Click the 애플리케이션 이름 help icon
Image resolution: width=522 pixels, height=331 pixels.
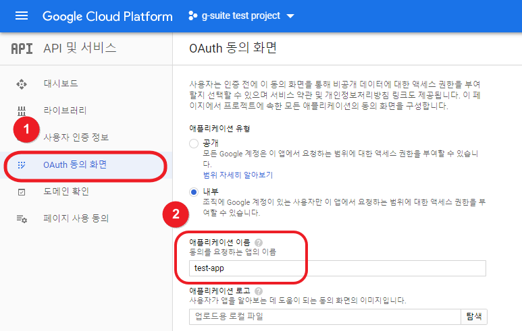point(259,243)
